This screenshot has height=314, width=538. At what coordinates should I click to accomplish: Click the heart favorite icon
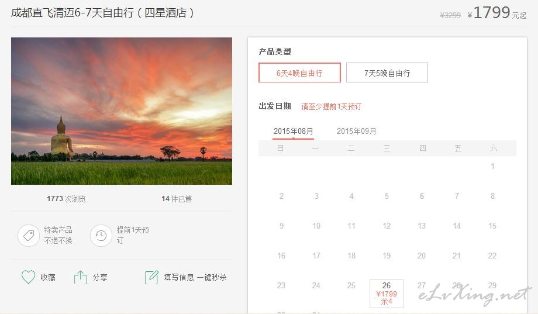pyautogui.click(x=28, y=277)
